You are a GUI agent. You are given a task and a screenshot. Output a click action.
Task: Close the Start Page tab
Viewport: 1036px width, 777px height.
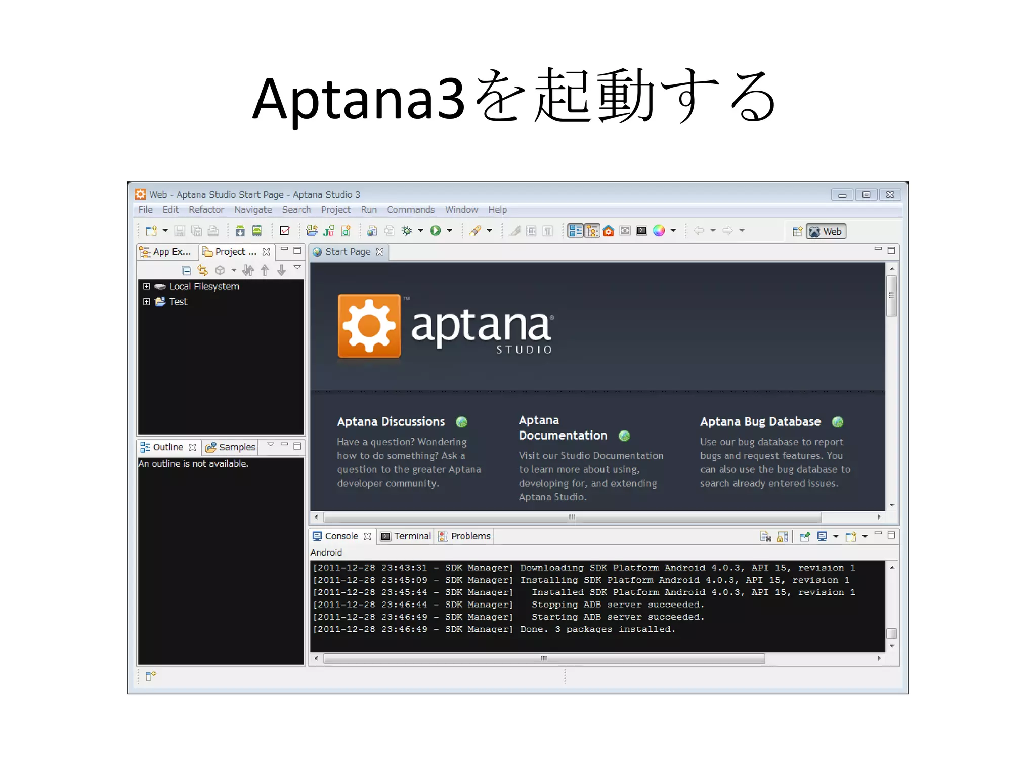(x=380, y=252)
